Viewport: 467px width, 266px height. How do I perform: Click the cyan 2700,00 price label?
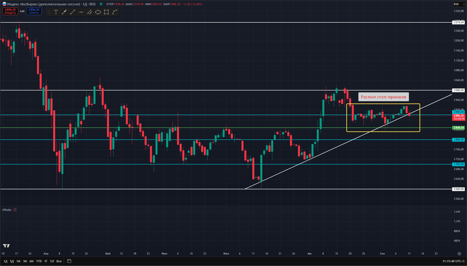pos(459,164)
